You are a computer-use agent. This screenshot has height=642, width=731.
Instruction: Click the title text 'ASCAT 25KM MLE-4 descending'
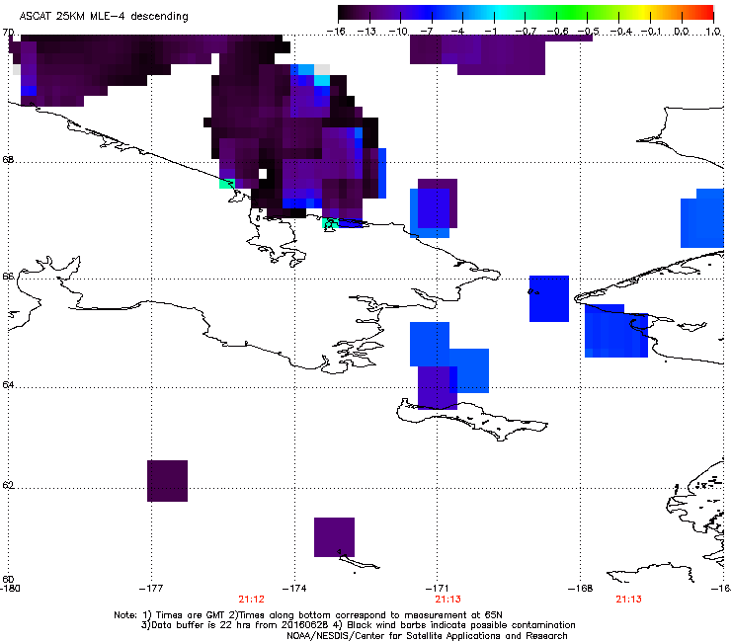pos(104,17)
